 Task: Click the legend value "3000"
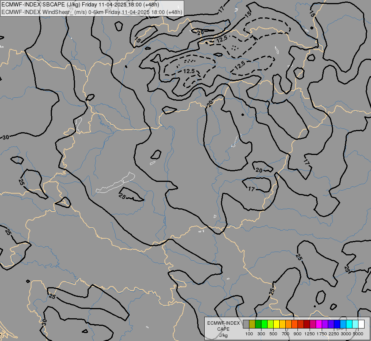click(x=346, y=334)
